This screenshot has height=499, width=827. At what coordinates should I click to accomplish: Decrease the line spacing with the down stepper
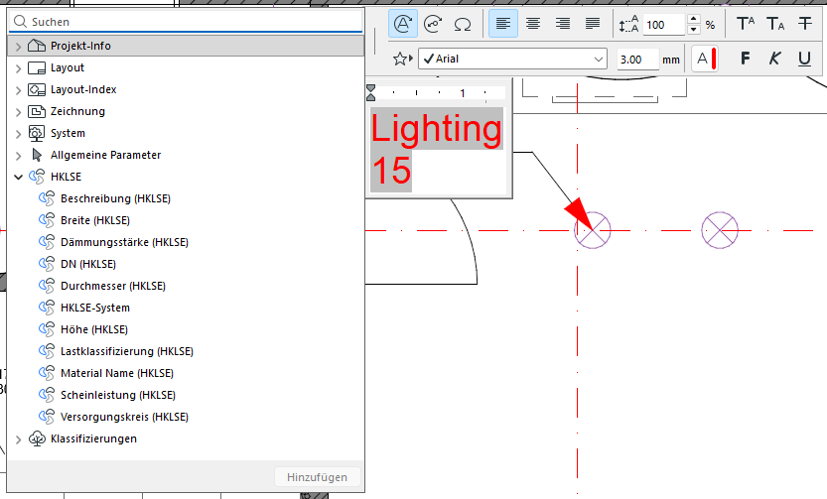click(694, 30)
